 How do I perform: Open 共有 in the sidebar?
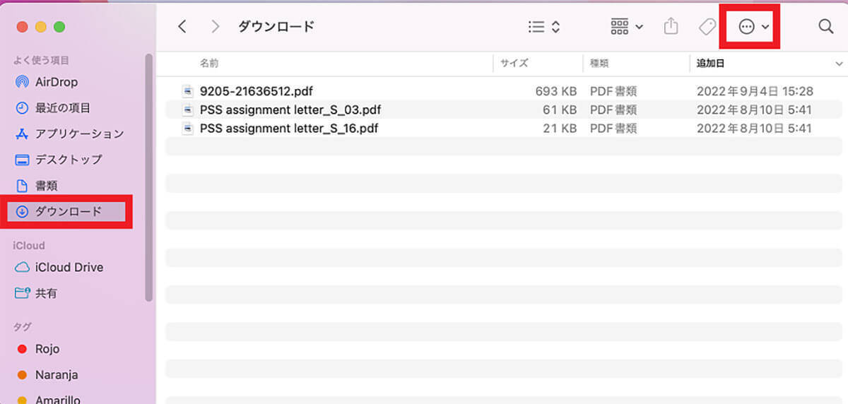[37, 293]
